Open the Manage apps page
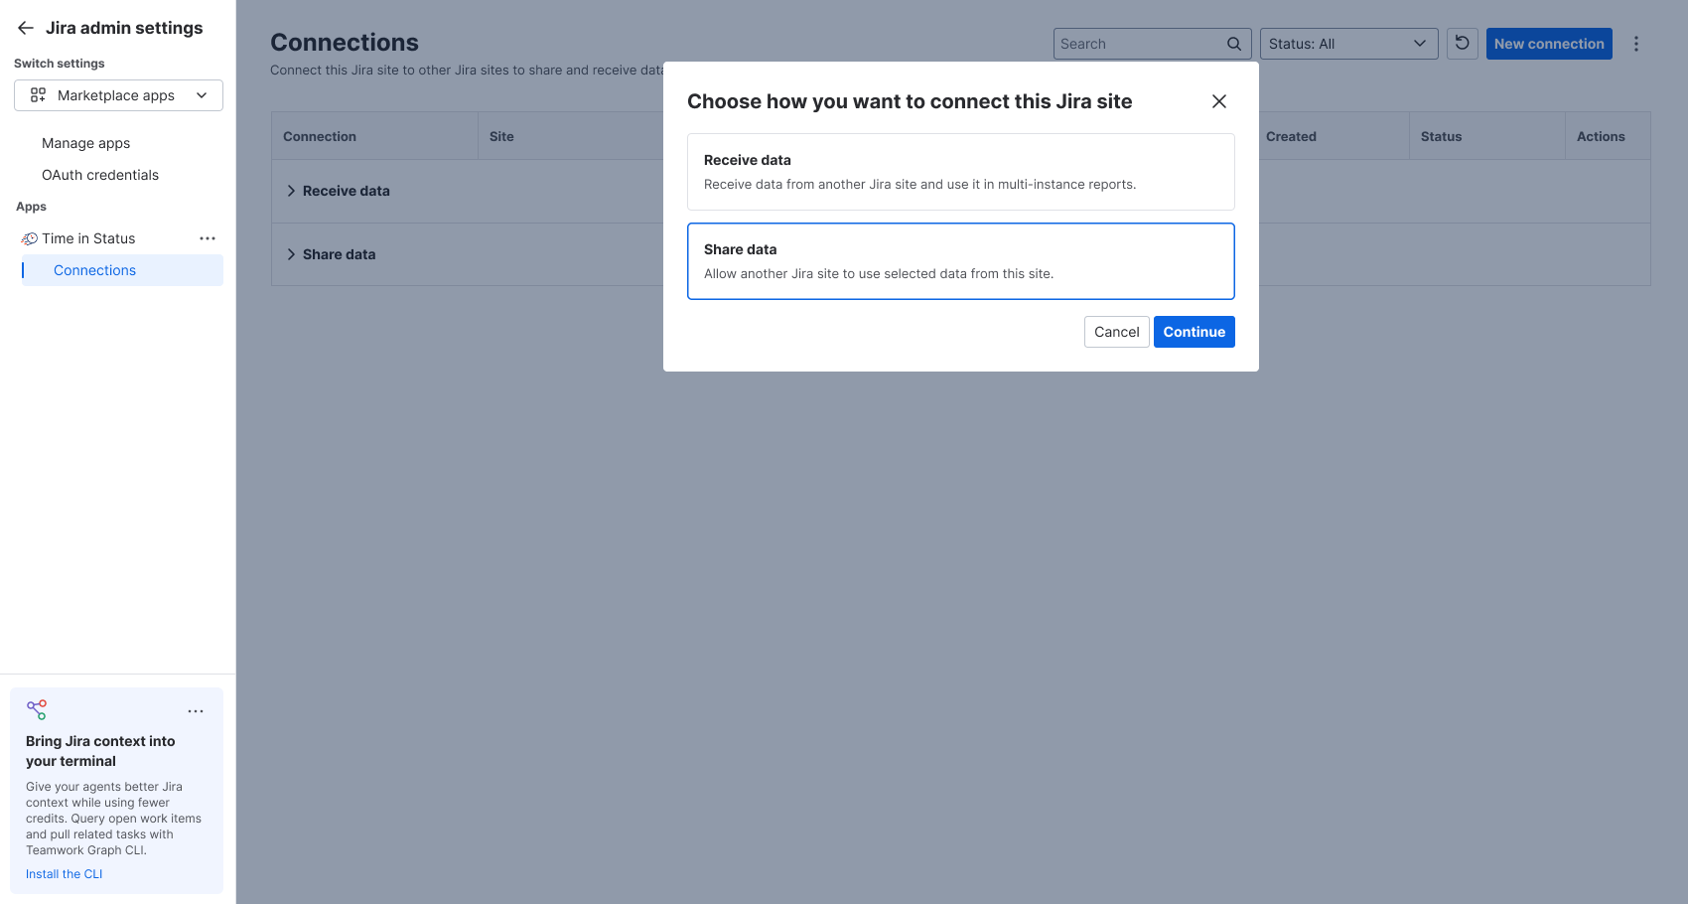Screen dimensions: 1688x904 (x=86, y=143)
